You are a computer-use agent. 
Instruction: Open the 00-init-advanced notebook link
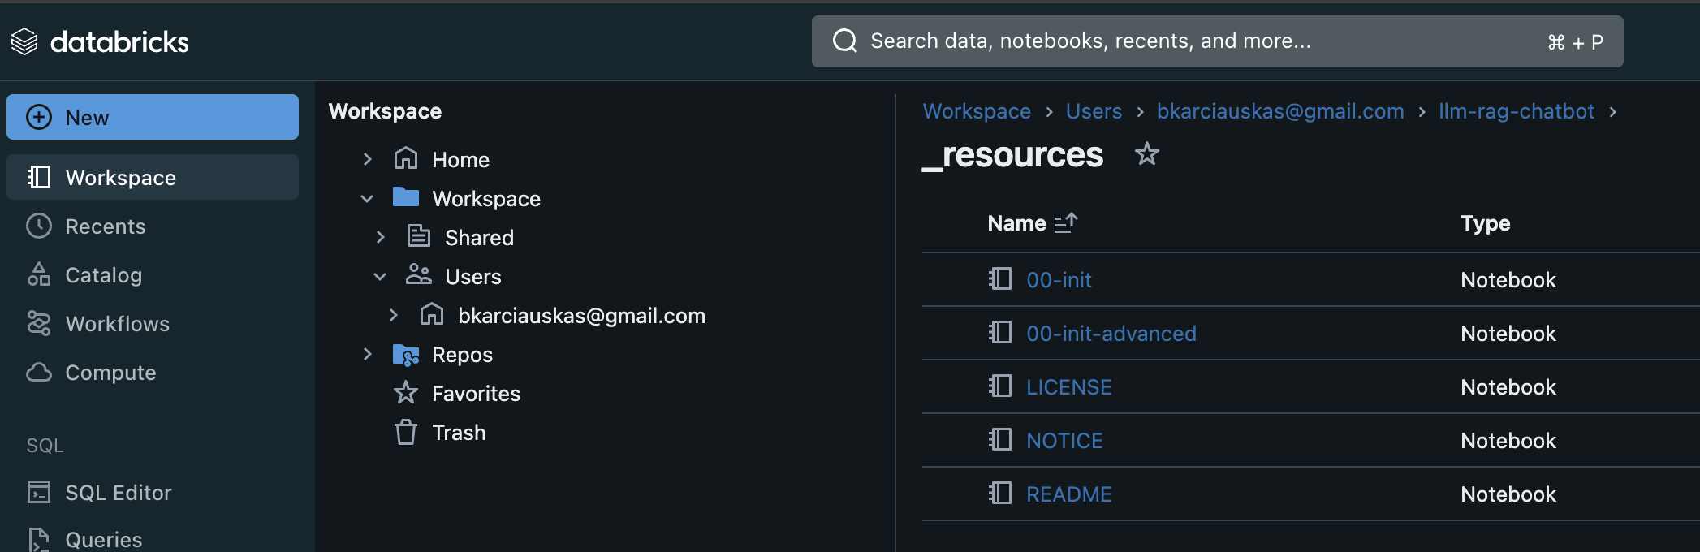coord(1111,334)
